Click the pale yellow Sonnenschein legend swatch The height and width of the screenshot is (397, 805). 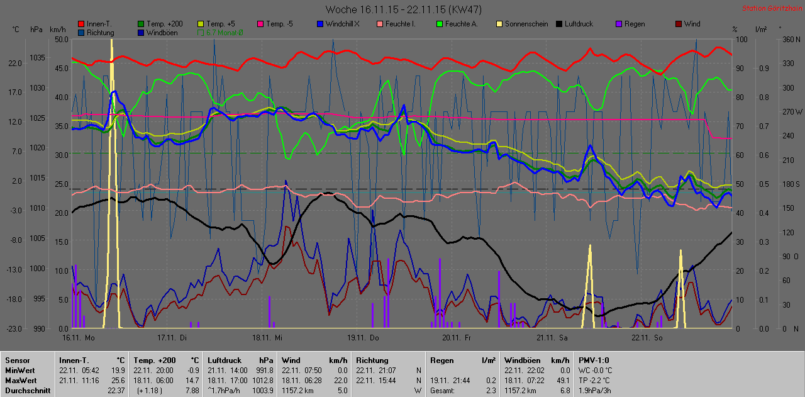[x=500, y=24]
